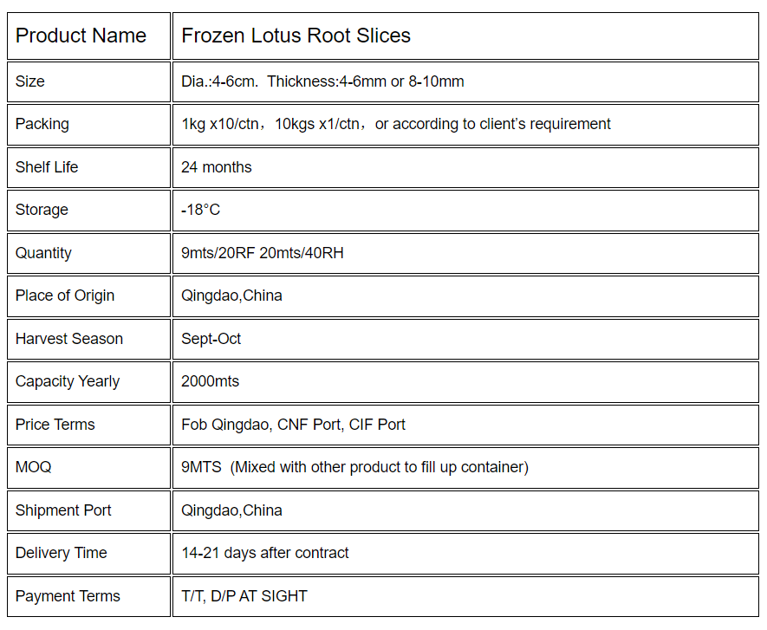The image size is (767, 630).
Task: Click the Size label cell
Action: coord(30,81)
